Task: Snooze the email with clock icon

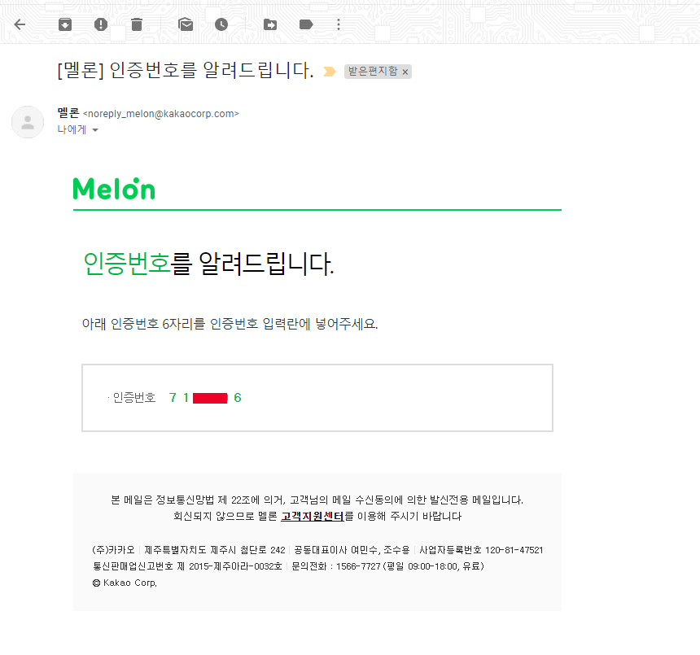Action: pos(221,24)
